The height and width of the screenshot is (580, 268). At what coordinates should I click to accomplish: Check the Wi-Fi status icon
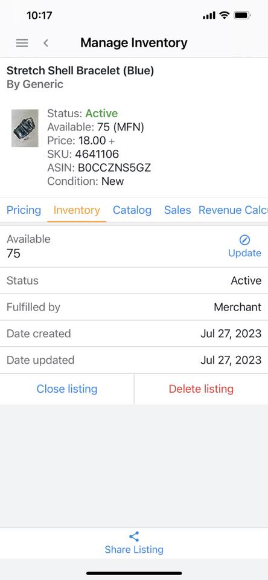pyautogui.click(x=224, y=15)
